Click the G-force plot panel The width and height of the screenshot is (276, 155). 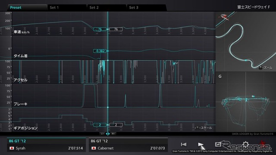246,102
